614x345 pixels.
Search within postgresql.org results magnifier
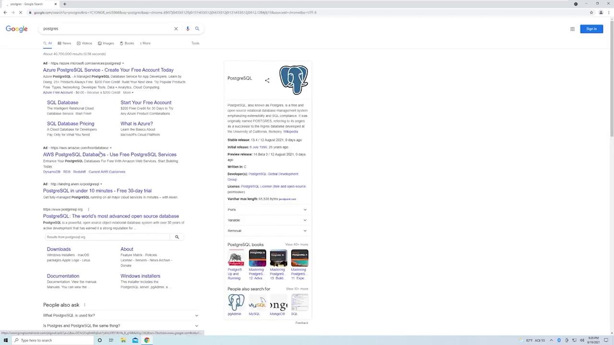[x=177, y=237]
